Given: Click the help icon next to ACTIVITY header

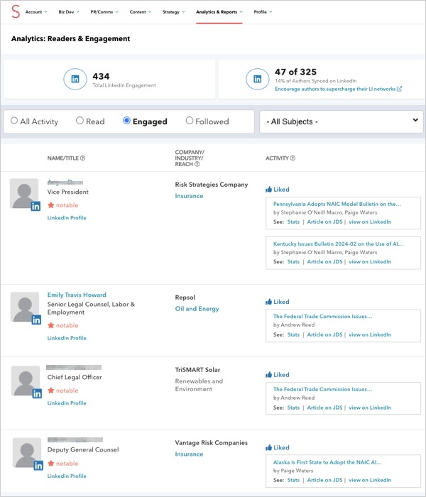Looking at the screenshot, I should click(x=293, y=158).
